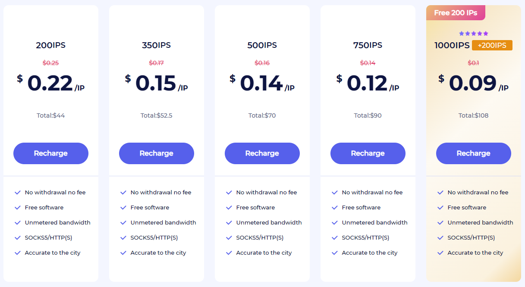The width and height of the screenshot is (525, 287).
Task: Click the 500IPS plan title
Action: point(262,45)
